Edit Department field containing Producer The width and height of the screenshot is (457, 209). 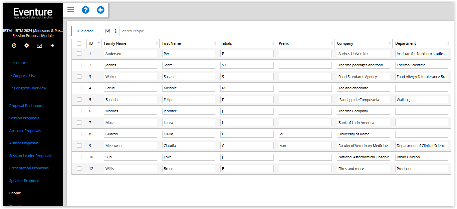(422, 169)
